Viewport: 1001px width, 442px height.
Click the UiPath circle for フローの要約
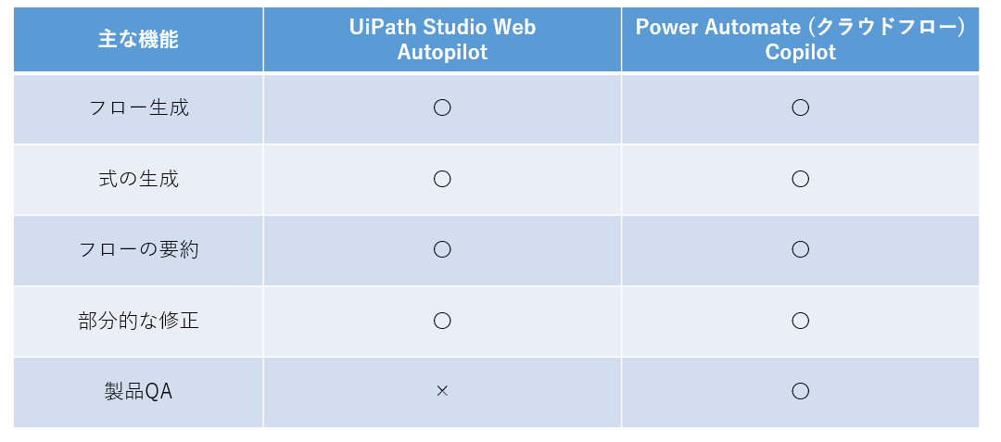coord(442,250)
